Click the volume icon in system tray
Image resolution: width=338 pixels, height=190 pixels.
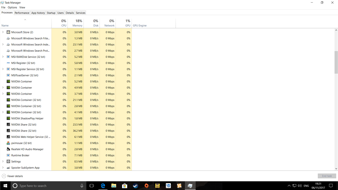click(300, 186)
